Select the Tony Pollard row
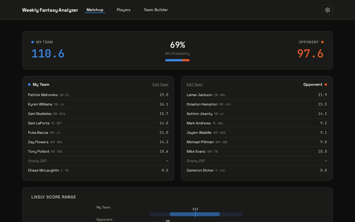Viewport: 355px width, 222px height. pos(98,152)
